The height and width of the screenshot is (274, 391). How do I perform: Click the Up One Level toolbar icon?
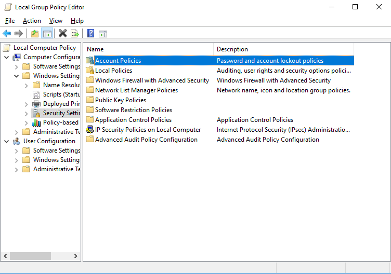[x=35, y=34]
